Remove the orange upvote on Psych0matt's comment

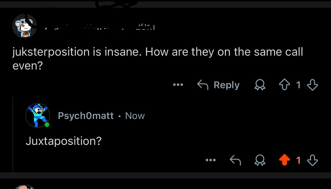click(284, 160)
